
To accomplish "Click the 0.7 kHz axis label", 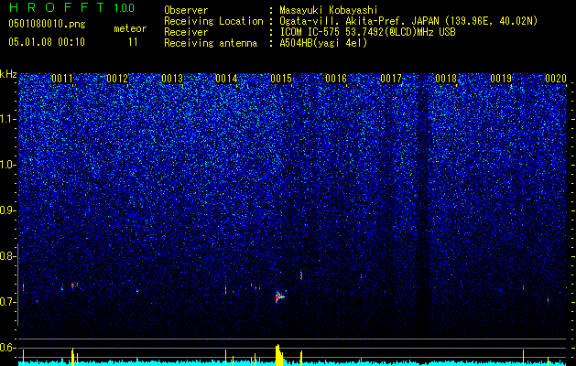I will tap(7, 302).
